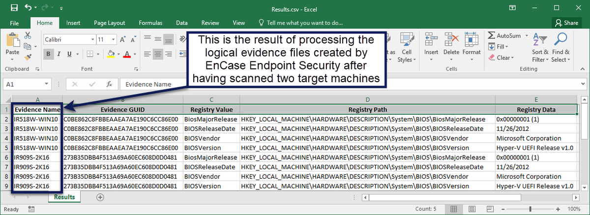Undo the last action
The height and width of the screenshot is (215, 590).
[x=28, y=8]
